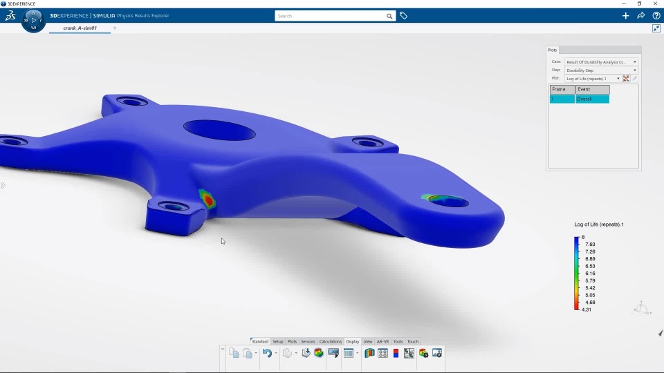Screen dimensions: 664x373
Task: Click the symmetry/mirror plot icon in Plots panel
Action: click(x=626, y=79)
